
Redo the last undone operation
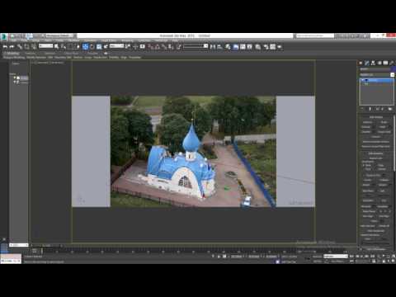(x=12, y=47)
